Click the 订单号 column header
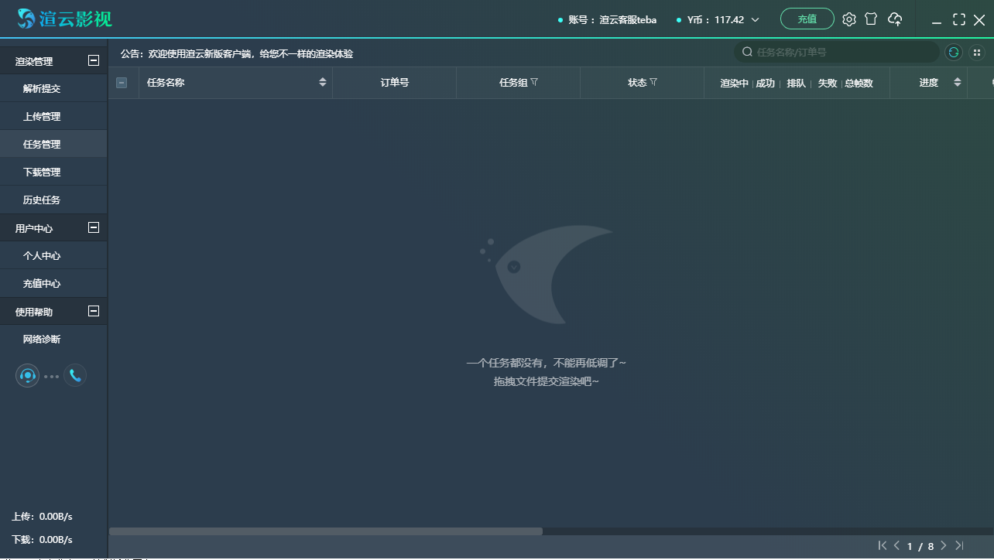994x560 pixels. [395, 83]
